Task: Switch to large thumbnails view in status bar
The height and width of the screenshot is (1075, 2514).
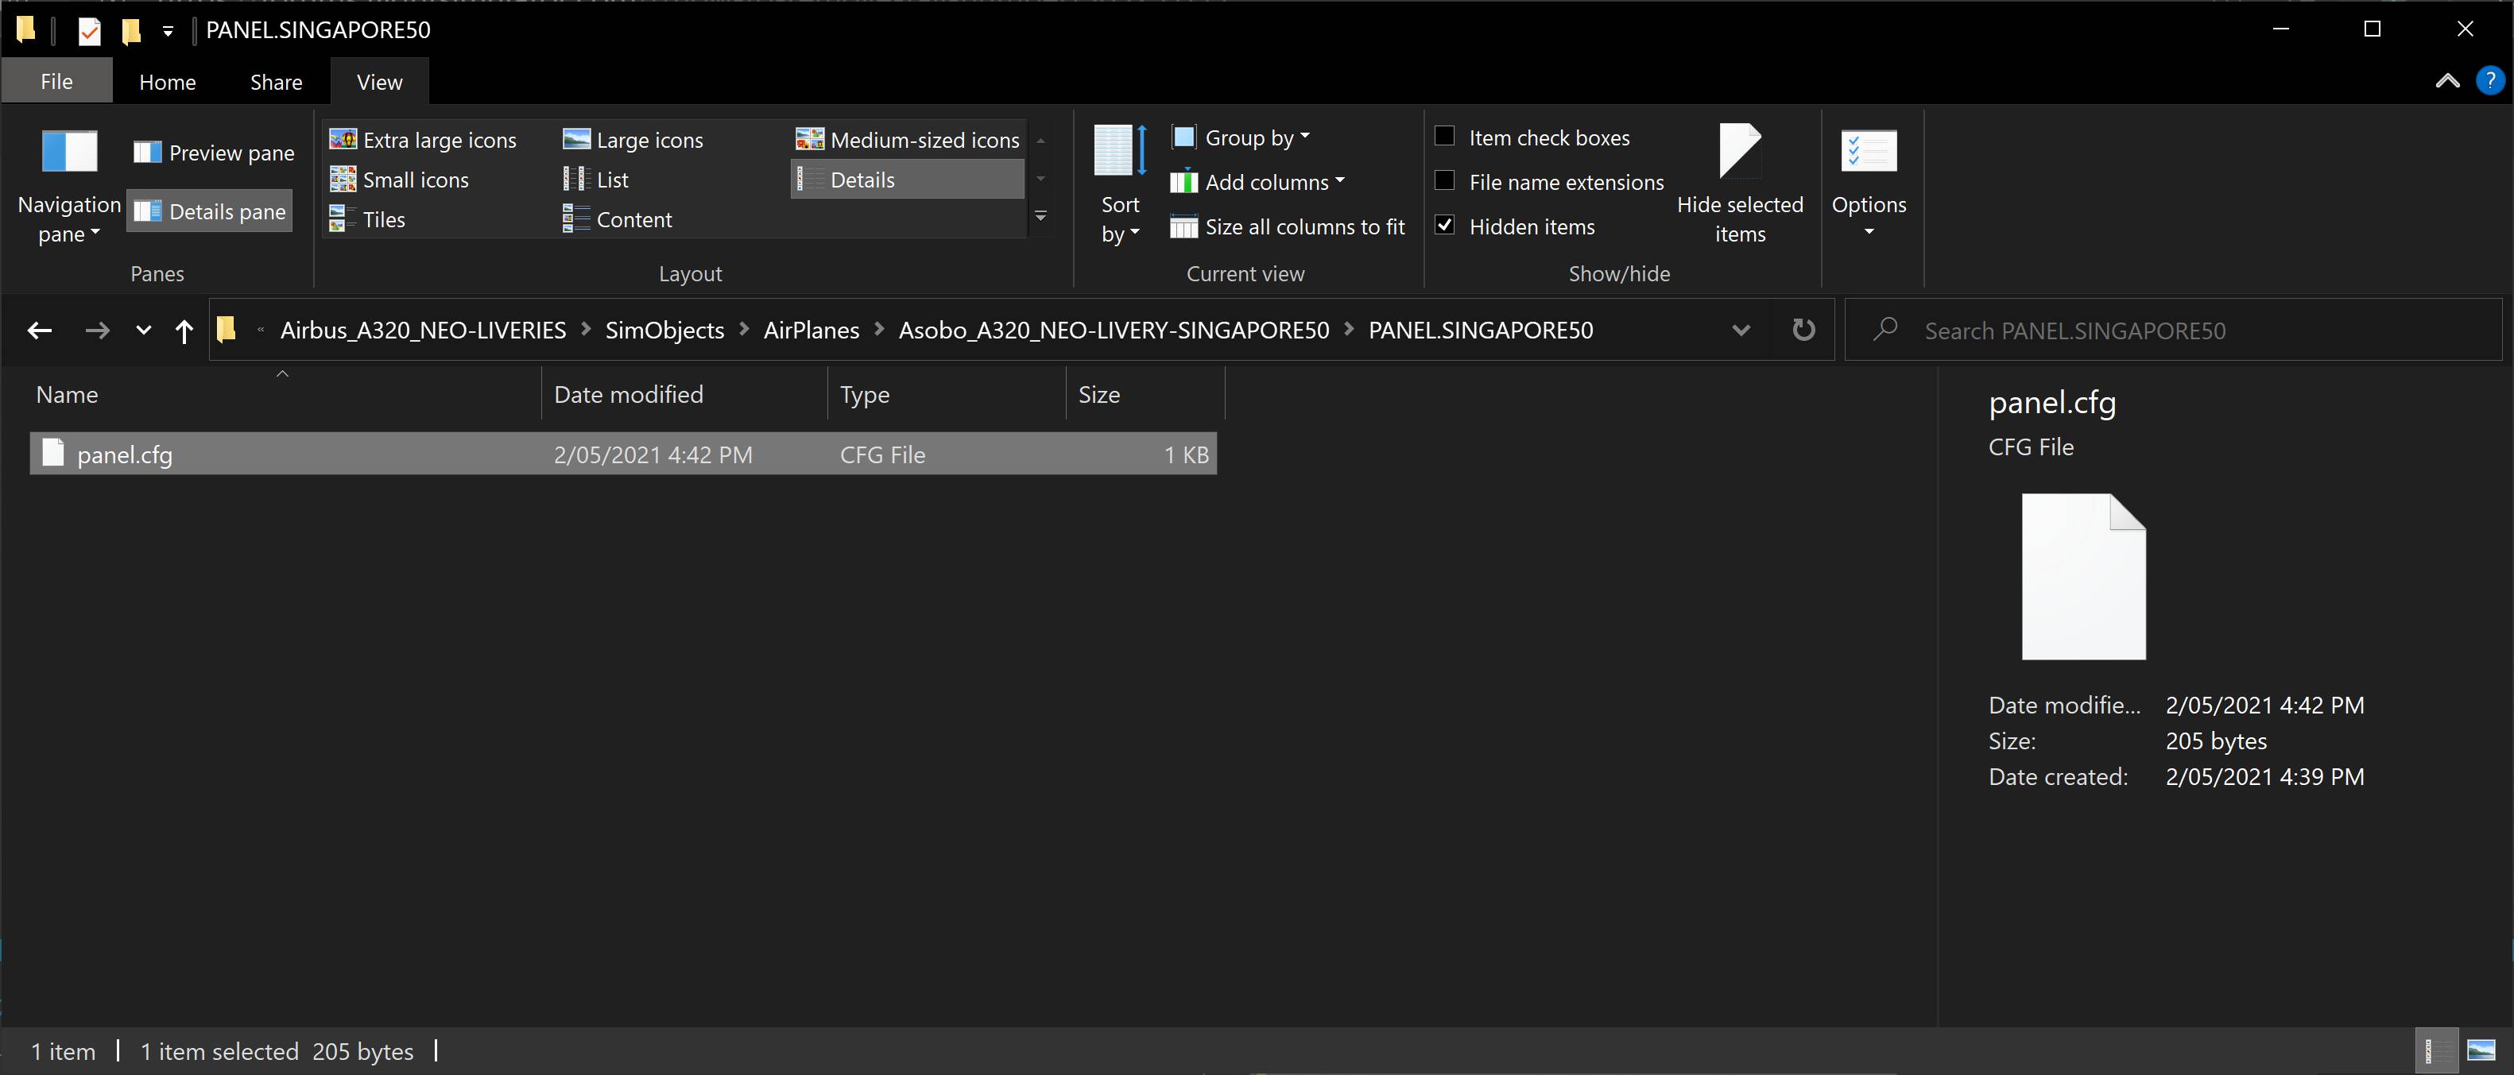Action: tap(2480, 1050)
